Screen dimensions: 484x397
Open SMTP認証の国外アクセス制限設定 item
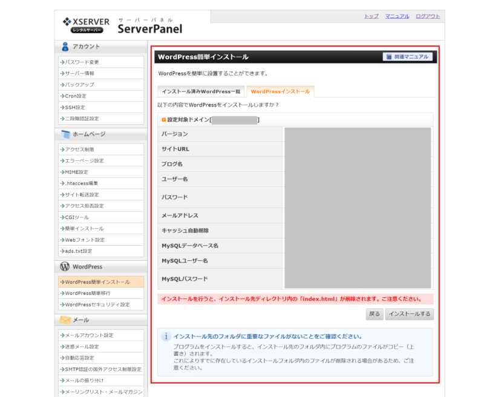tap(101, 369)
